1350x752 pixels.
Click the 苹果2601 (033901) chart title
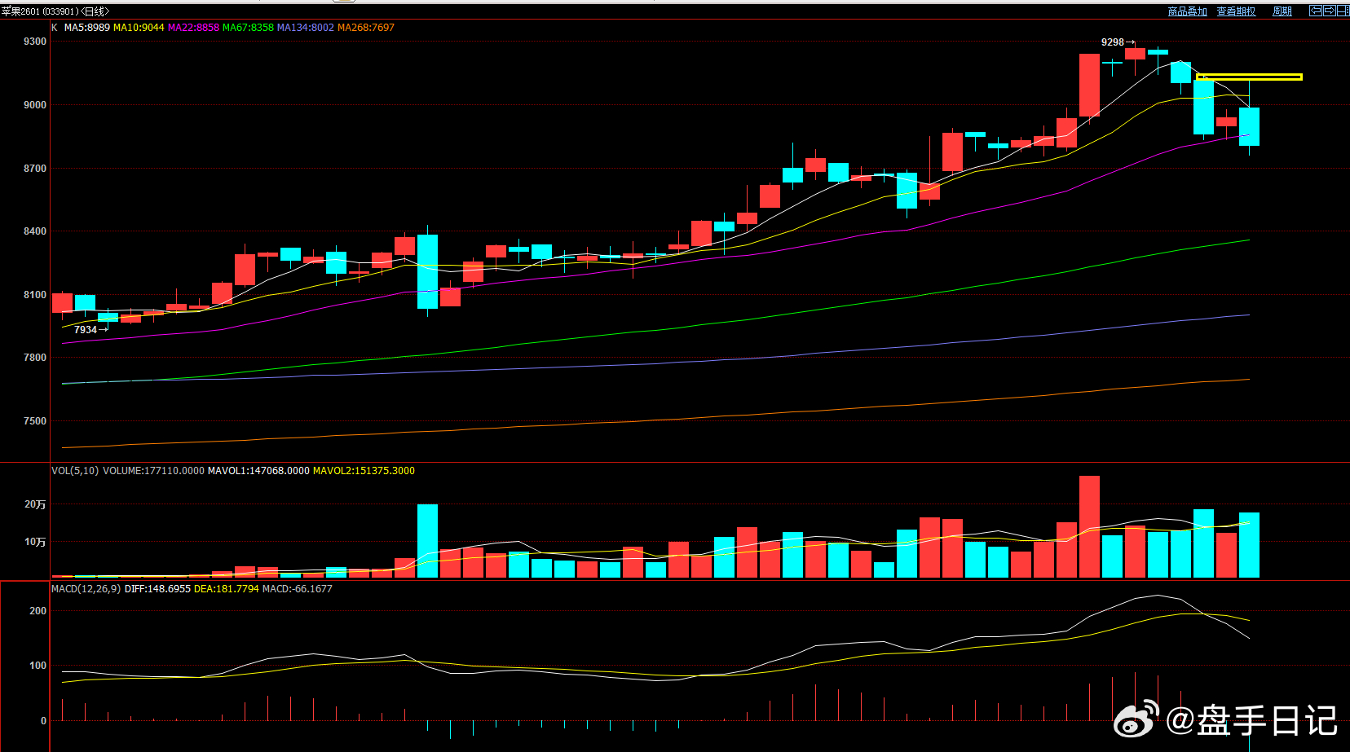click(54, 11)
